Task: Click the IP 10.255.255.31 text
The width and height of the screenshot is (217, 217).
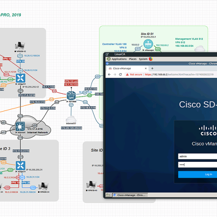Action: 34,170
